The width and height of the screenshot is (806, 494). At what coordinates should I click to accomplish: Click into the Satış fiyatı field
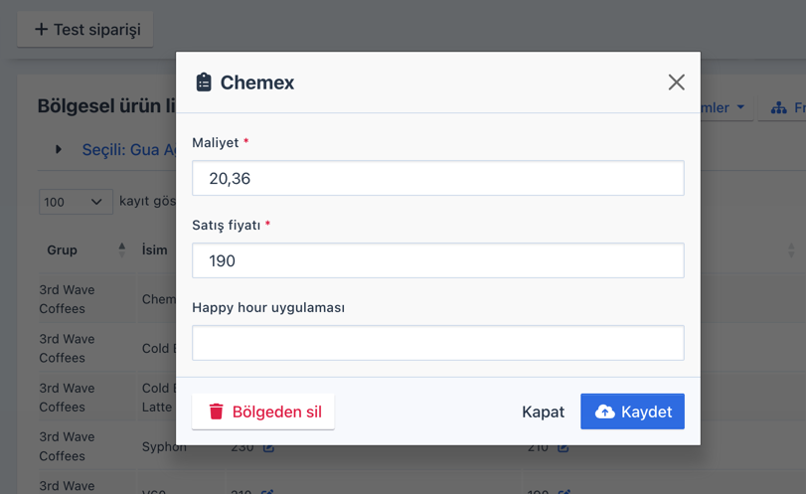point(437,261)
